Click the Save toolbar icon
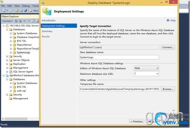190x128 pixels. 21,11
